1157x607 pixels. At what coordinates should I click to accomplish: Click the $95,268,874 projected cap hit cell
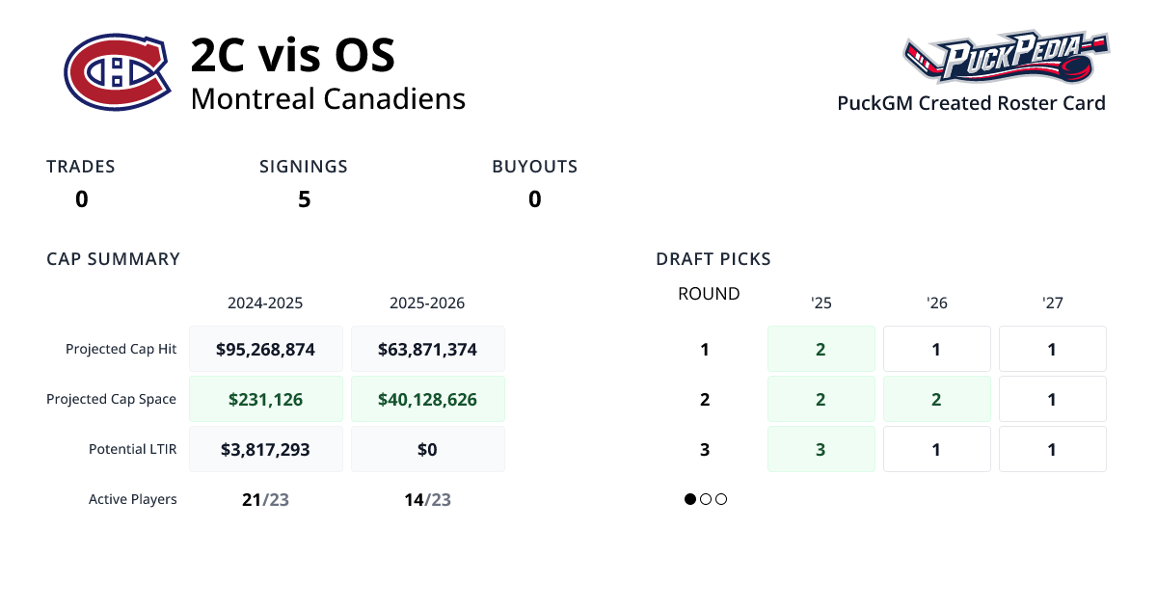click(266, 349)
